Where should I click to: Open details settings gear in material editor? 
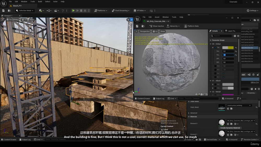[x=238, y=36]
